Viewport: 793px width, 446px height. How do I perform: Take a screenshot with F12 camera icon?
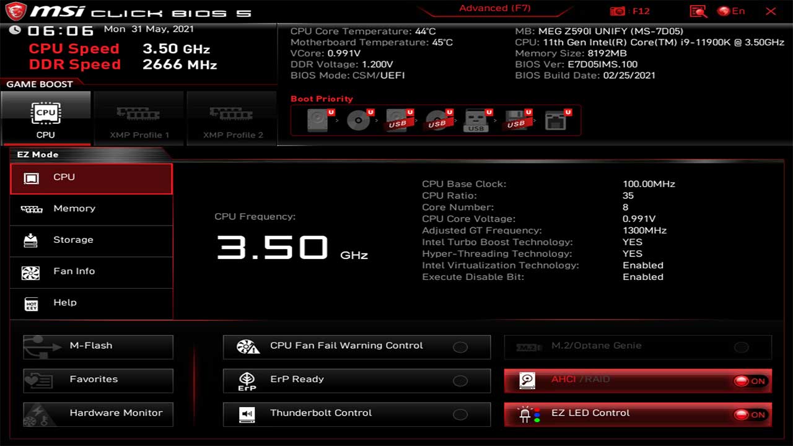pyautogui.click(x=617, y=11)
